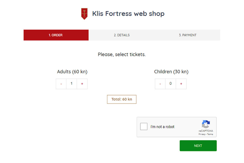The height and width of the screenshot is (163, 244).
Task: Check the I'm not a robot box
Action: 144,127
